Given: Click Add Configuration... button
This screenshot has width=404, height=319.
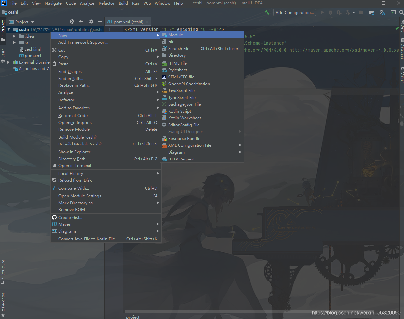Looking at the screenshot, I should pos(295,12).
